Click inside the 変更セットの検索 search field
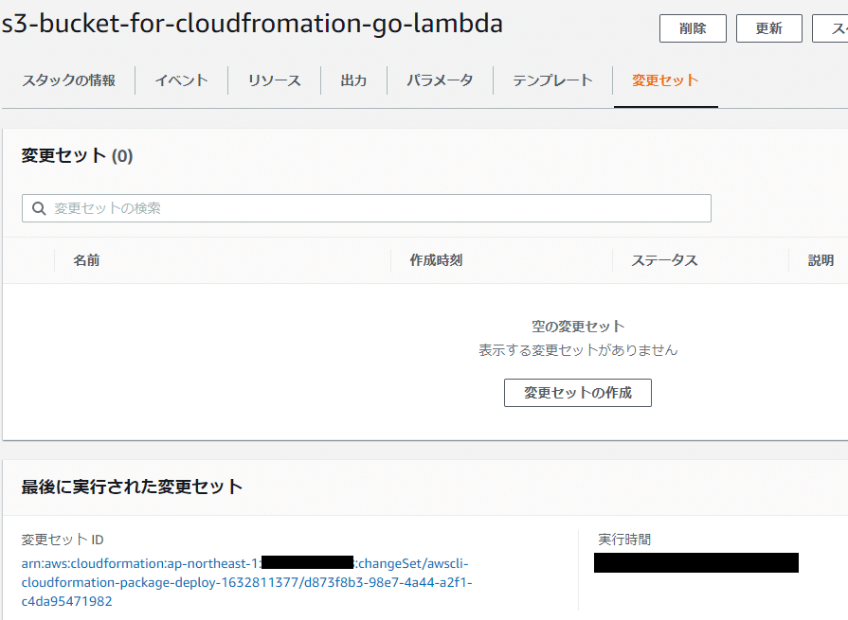This screenshot has height=620, width=848. 284,207
